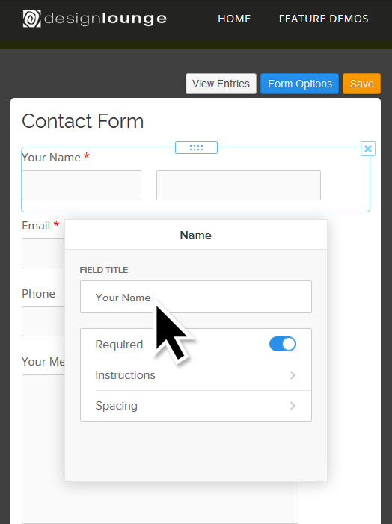
Task: Go to the HOME menu item
Action: point(234,19)
